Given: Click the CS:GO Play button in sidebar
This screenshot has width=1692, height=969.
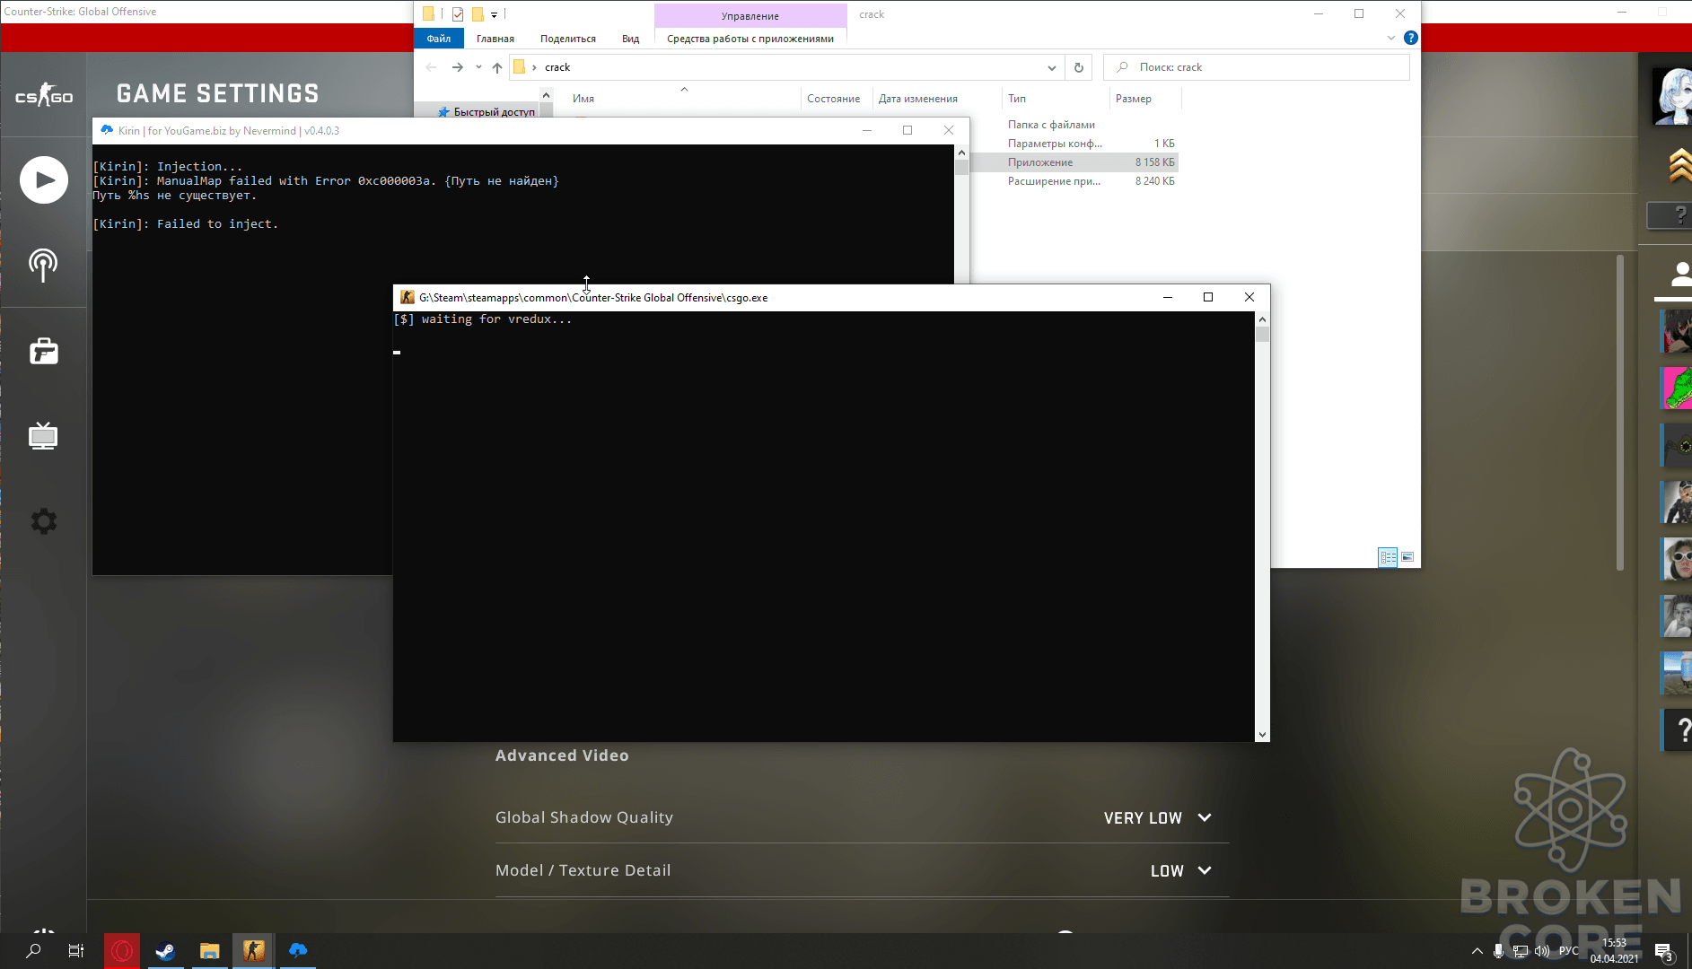Looking at the screenshot, I should pos(44,180).
